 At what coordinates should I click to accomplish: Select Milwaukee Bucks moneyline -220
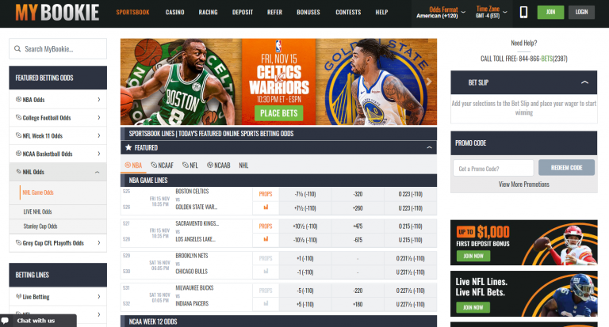tap(358, 291)
